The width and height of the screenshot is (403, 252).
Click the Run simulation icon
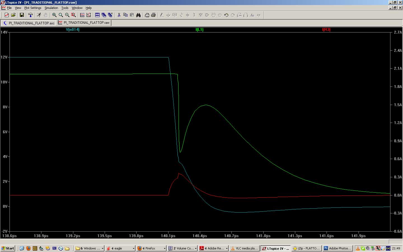click(x=39, y=15)
